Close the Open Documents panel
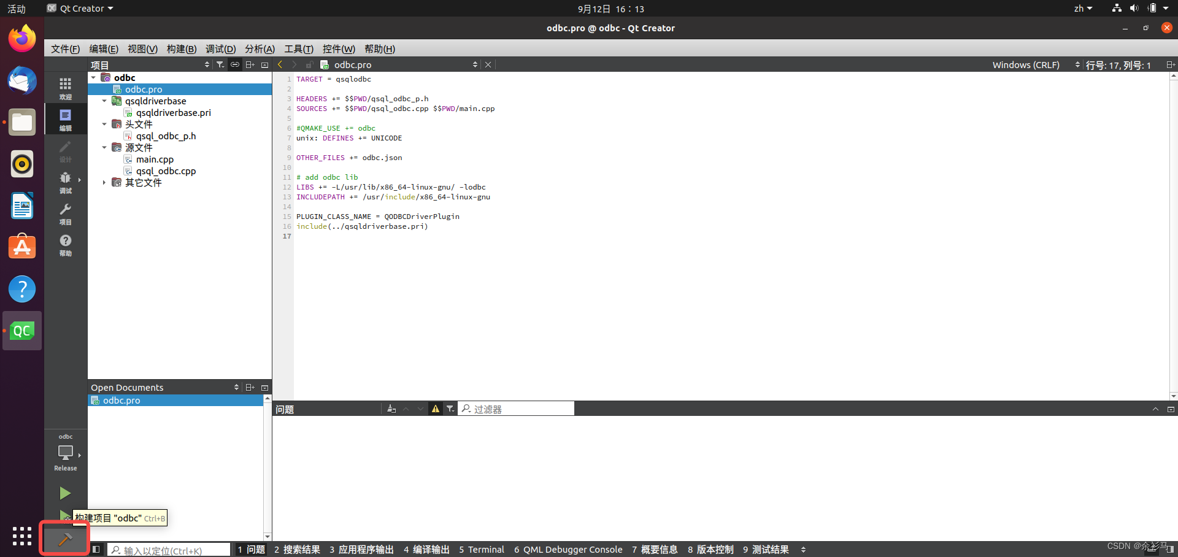The image size is (1178, 557). [265, 387]
